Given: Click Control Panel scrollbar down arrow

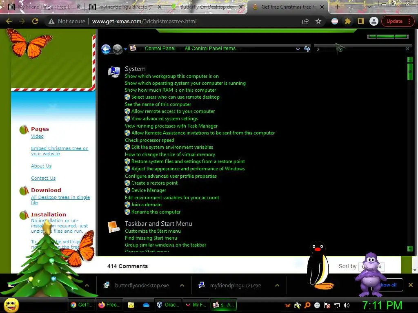Looking at the screenshot, I should coord(410,249).
